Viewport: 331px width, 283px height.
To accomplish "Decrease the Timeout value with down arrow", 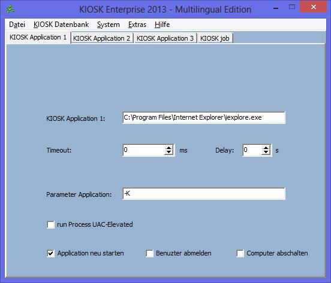I will point(168,153).
